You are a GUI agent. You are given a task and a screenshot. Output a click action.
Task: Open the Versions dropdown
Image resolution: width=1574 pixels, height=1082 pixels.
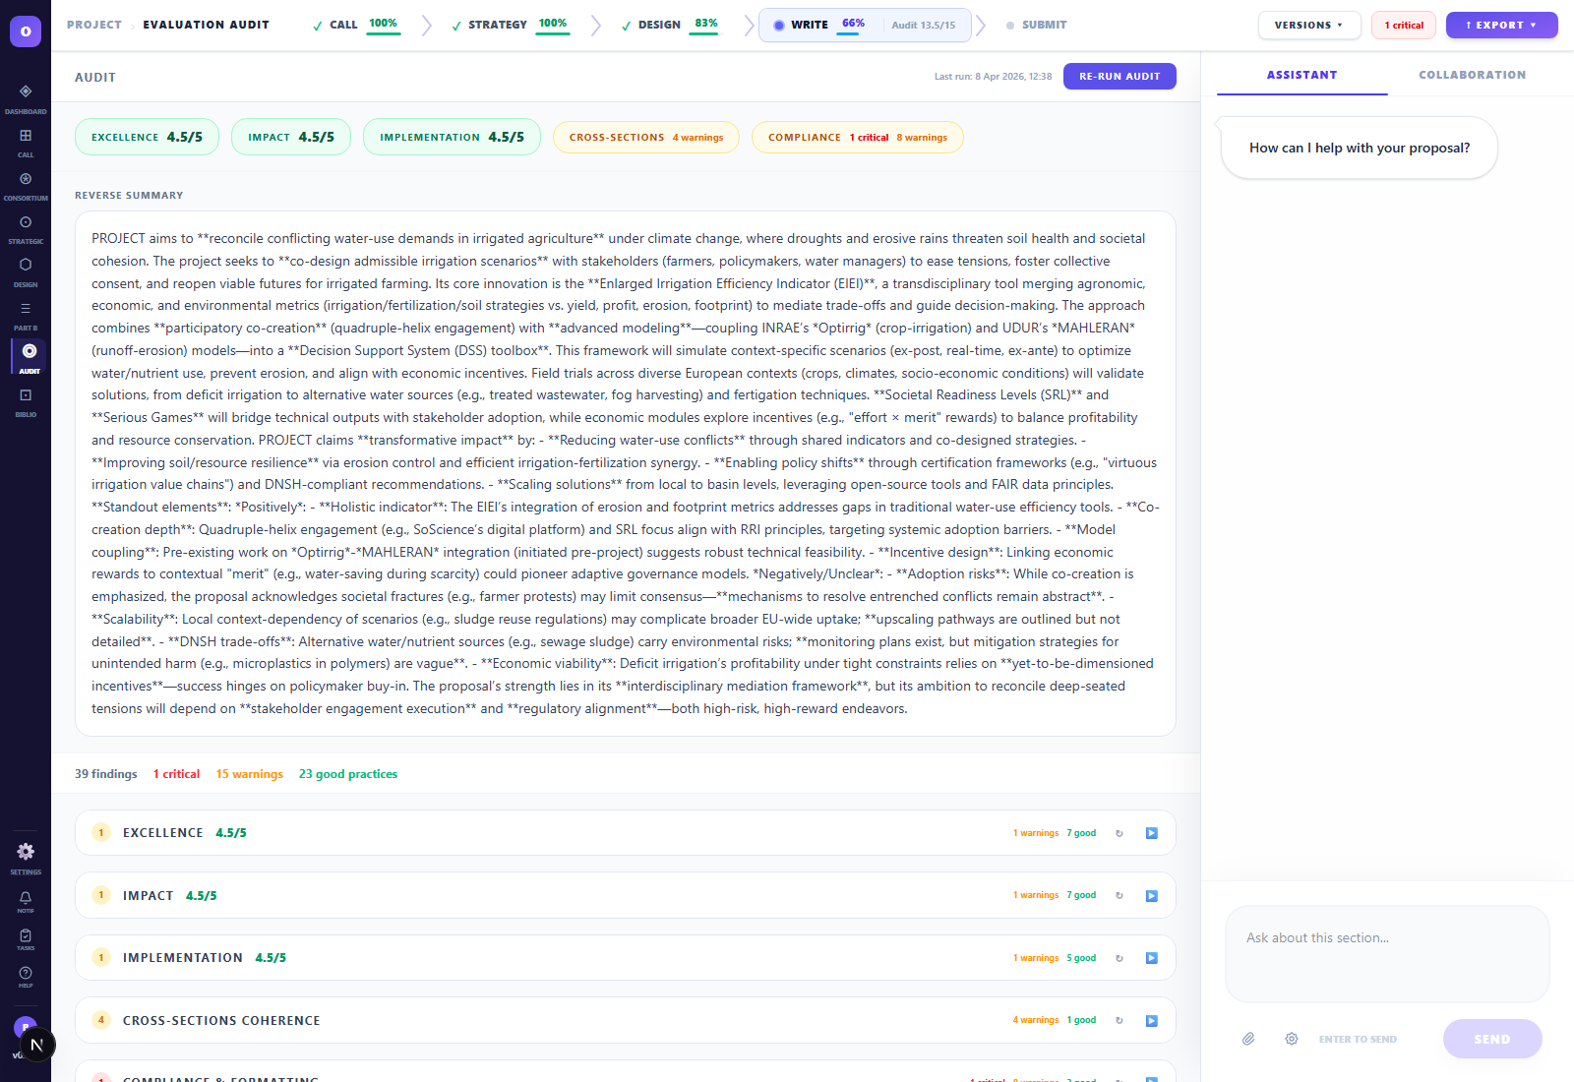coord(1308,26)
